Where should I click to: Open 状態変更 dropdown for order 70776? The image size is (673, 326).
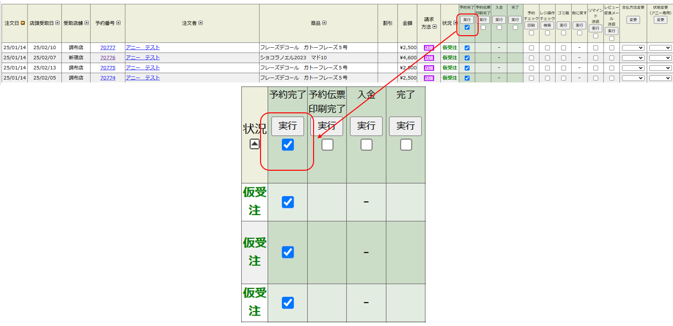tap(660, 58)
